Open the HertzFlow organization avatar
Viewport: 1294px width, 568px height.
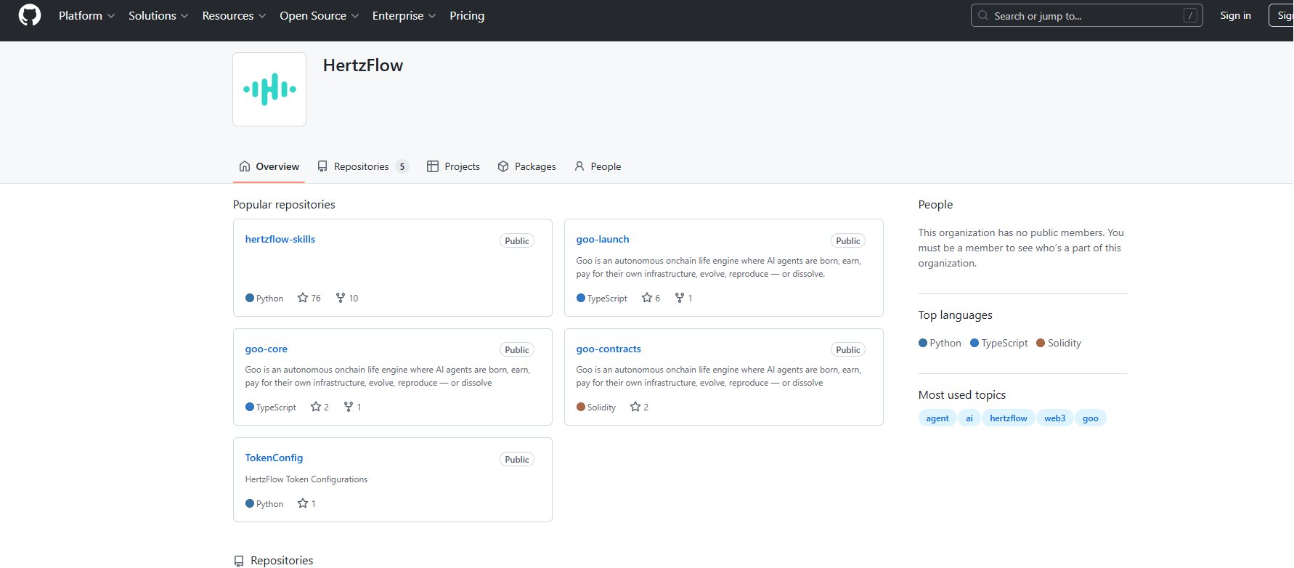pyautogui.click(x=269, y=89)
